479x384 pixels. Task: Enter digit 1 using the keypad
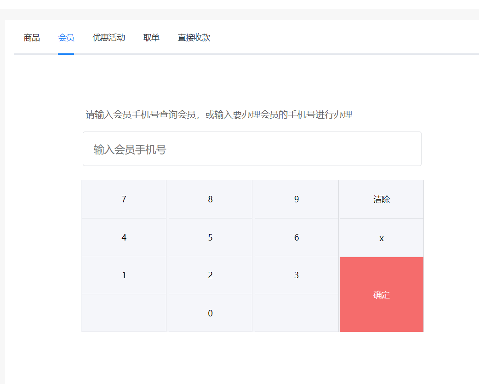[124, 275]
